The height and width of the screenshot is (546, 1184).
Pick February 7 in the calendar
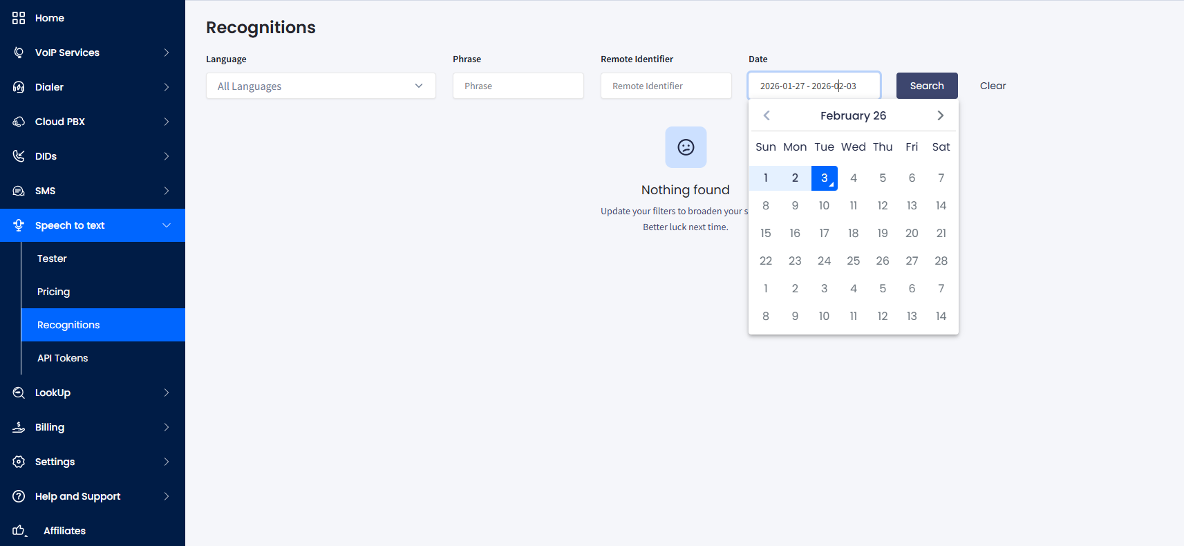pos(941,178)
